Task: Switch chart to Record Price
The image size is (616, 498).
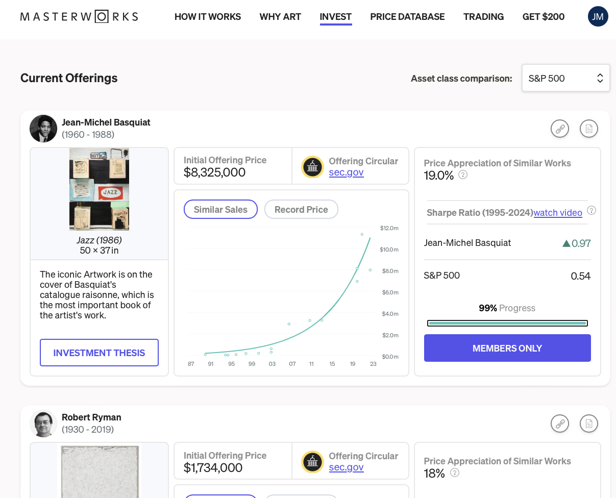Action: (x=301, y=209)
